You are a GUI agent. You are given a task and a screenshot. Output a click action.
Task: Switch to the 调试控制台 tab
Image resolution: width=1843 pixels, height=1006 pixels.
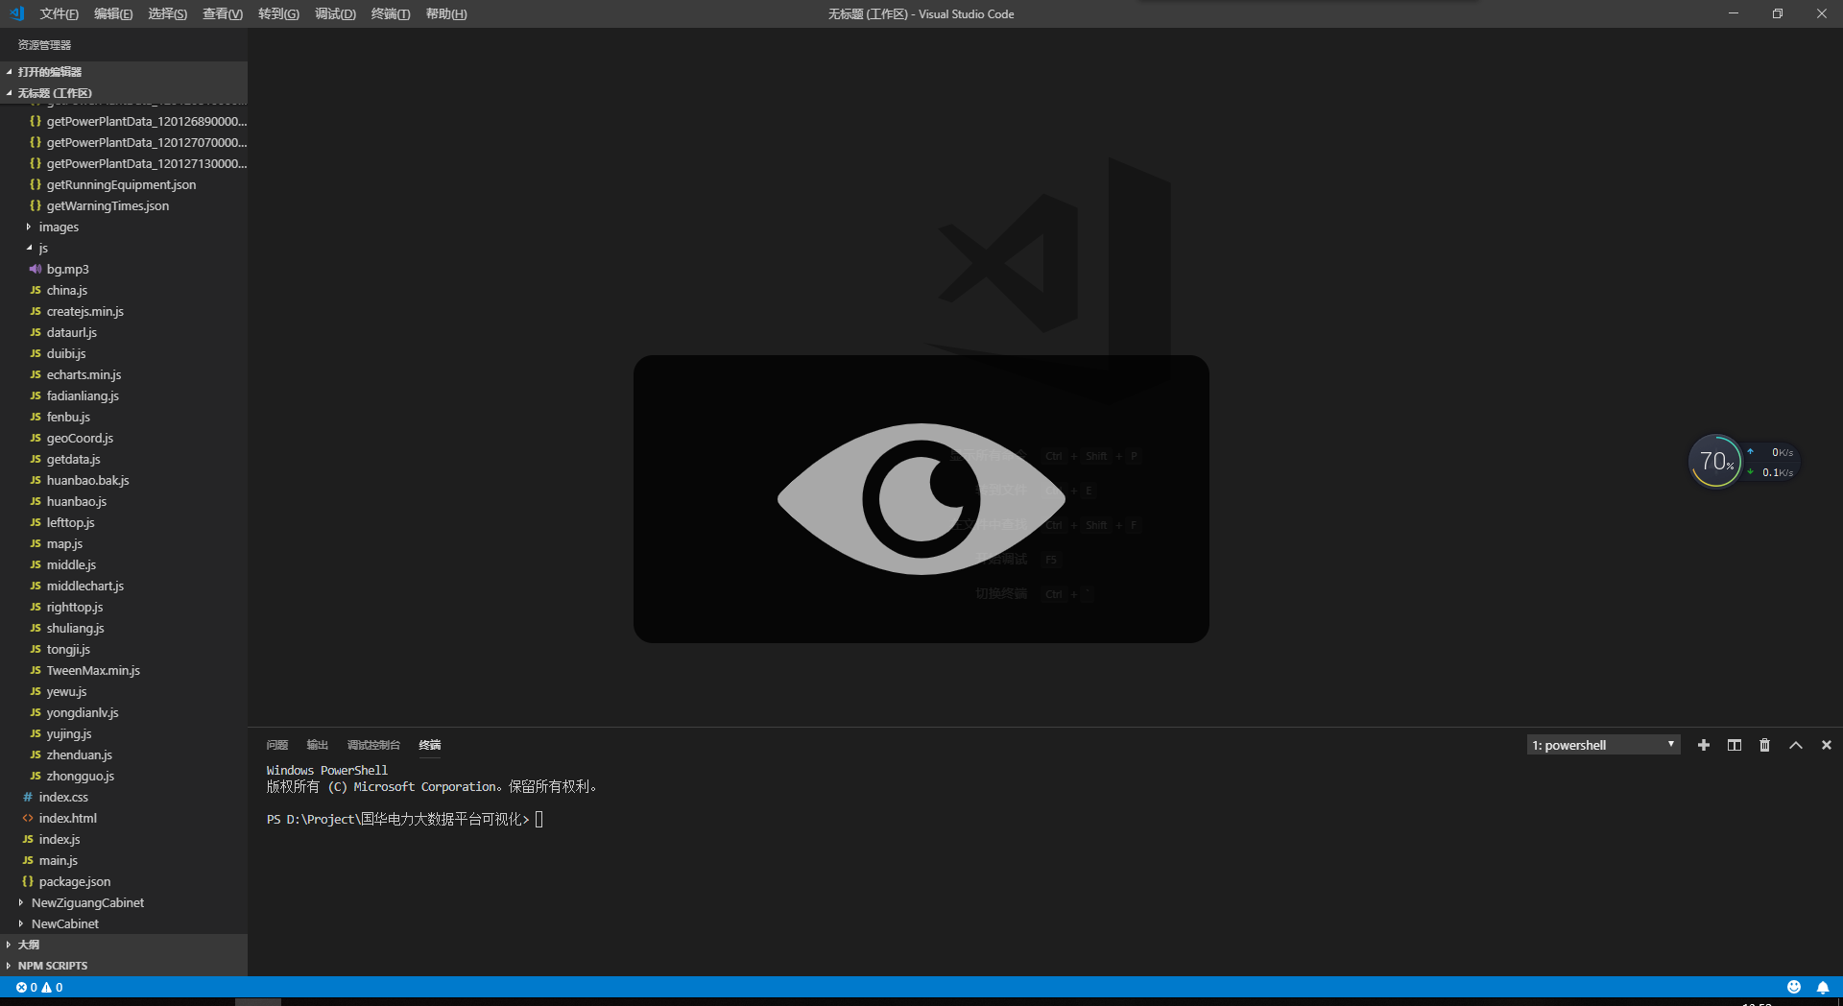(x=373, y=745)
